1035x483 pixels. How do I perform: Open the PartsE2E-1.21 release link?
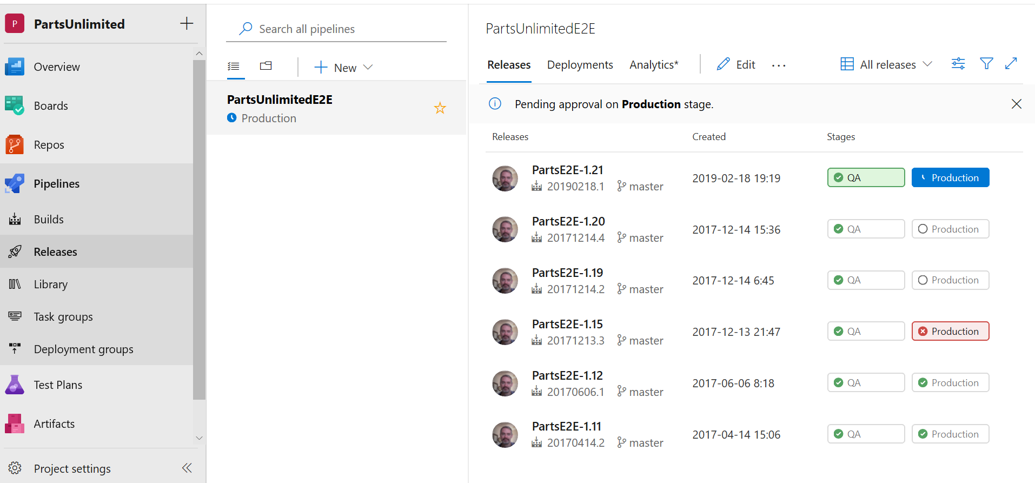pyautogui.click(x=567, y=170)
